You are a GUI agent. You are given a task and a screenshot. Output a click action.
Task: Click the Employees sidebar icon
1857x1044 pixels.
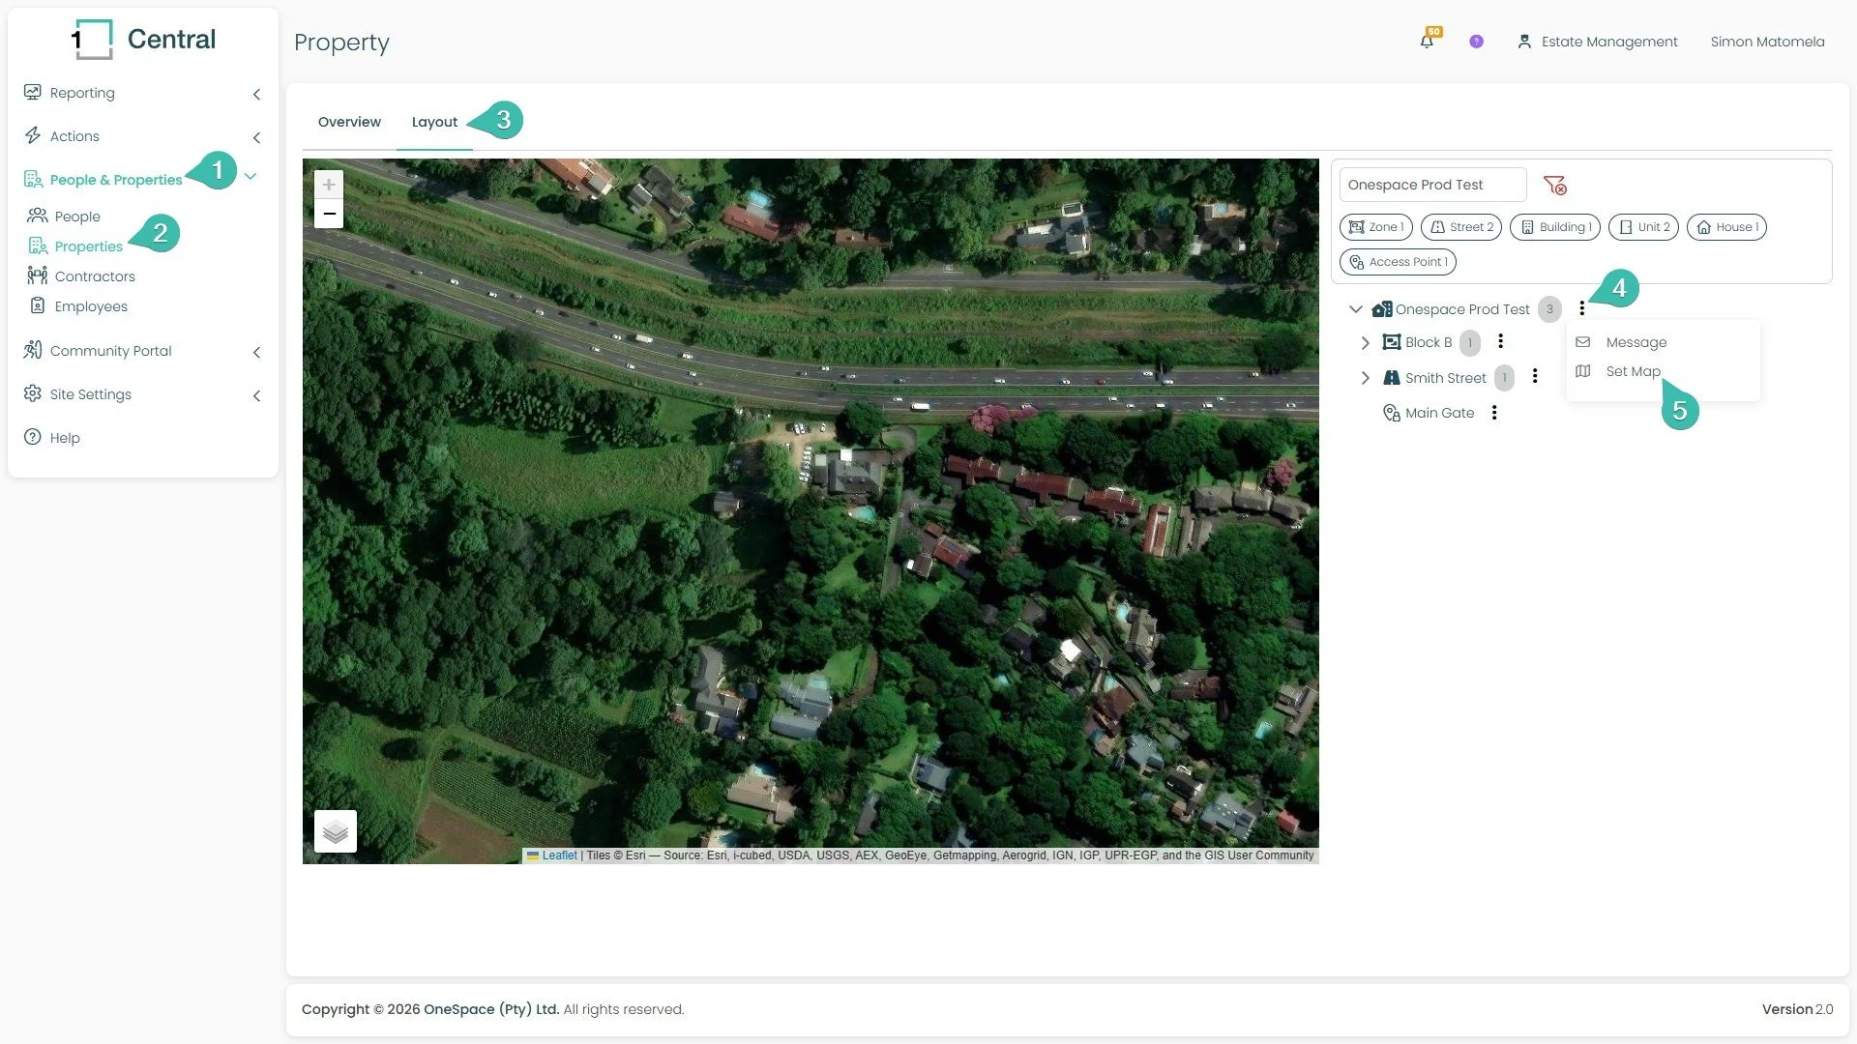coord(38,305)
